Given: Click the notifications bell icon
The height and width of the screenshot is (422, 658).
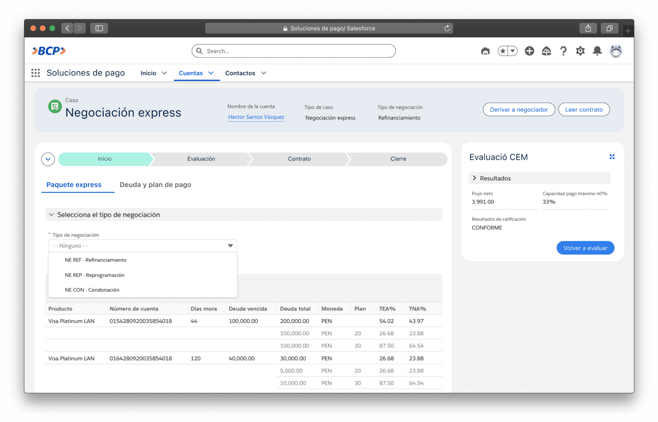Looking at the screenshot, I should 597,51.
